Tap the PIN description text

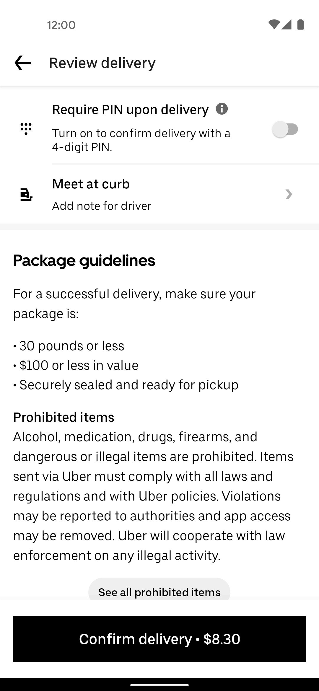coord(141,140)
